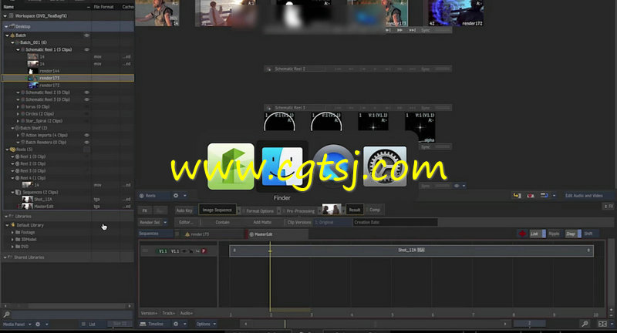Screen dimensions: 617x333
Task: Toggle visibility eye for Action Imports
Action: coord(86,135)
